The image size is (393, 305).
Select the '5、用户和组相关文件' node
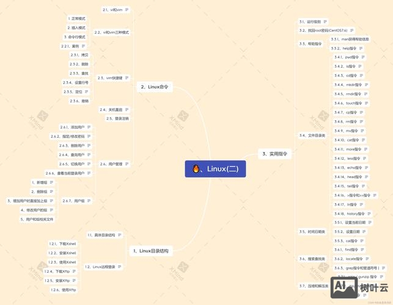click(x=37, y=219)
